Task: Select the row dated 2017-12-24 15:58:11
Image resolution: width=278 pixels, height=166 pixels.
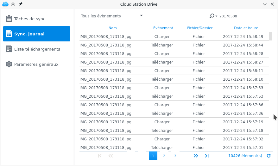Action: point(174,71)
